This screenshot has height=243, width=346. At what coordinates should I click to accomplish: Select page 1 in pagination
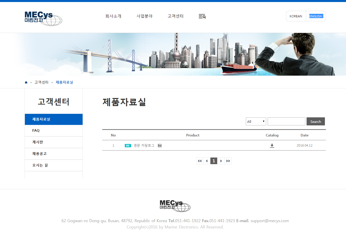[x=214, y=161]
